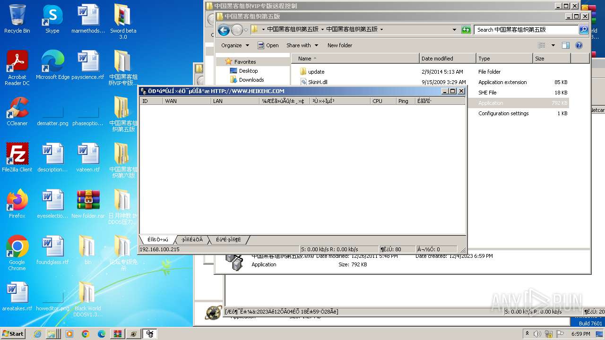Viewport: 605px width, 340px height.
Task: Open Windows Media Player taskbar icon
Action: pyautogui.click(x=69, y=334)
